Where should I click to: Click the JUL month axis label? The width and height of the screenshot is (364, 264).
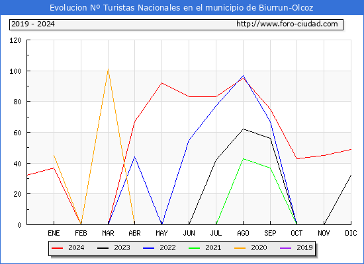216,233
